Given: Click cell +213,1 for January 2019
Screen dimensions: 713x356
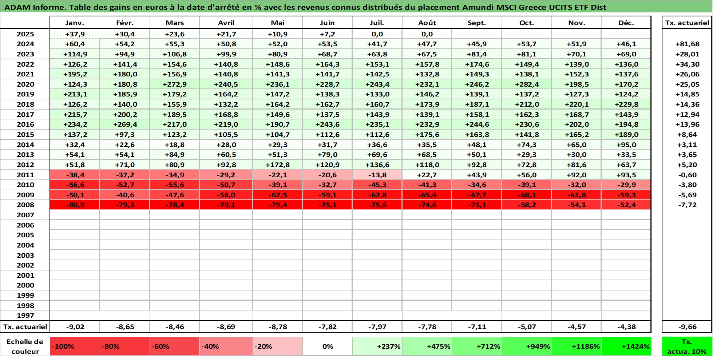Looking at the screenshot, I should pyautogui.click(x=75, y=94).
